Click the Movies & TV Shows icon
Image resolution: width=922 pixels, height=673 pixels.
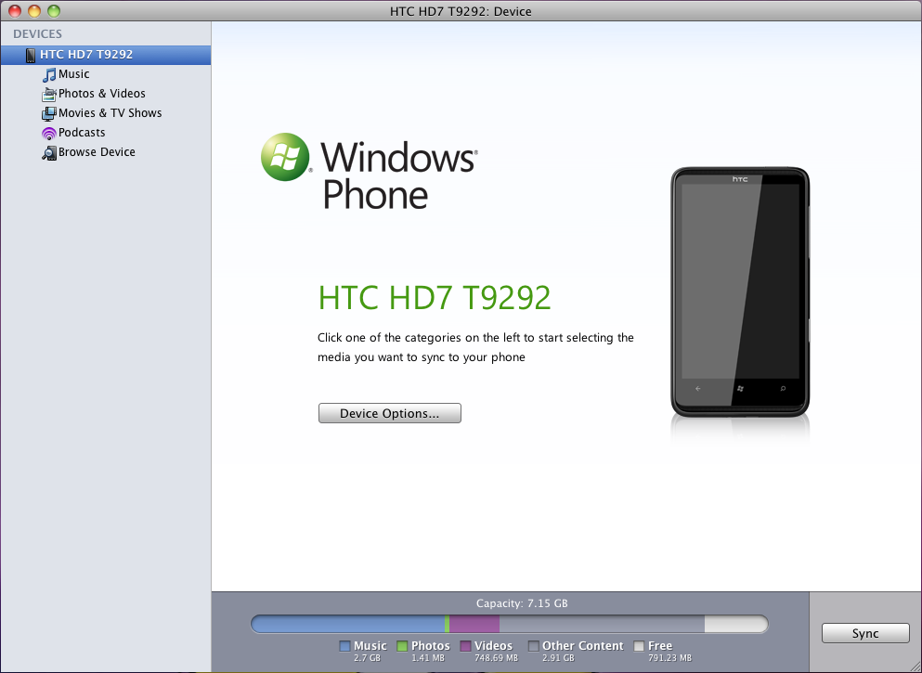tap(49, 113)
